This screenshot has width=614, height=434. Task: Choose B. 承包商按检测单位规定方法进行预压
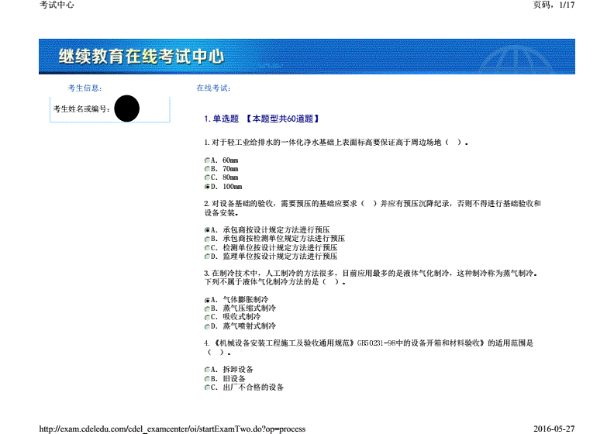207,239
